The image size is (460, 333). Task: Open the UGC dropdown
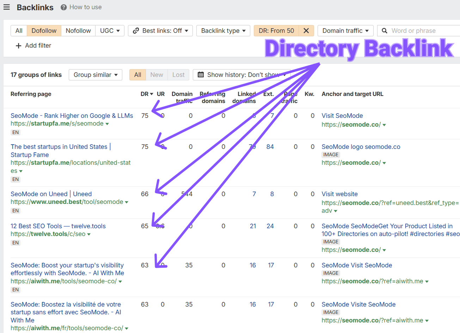coord(110,31)
